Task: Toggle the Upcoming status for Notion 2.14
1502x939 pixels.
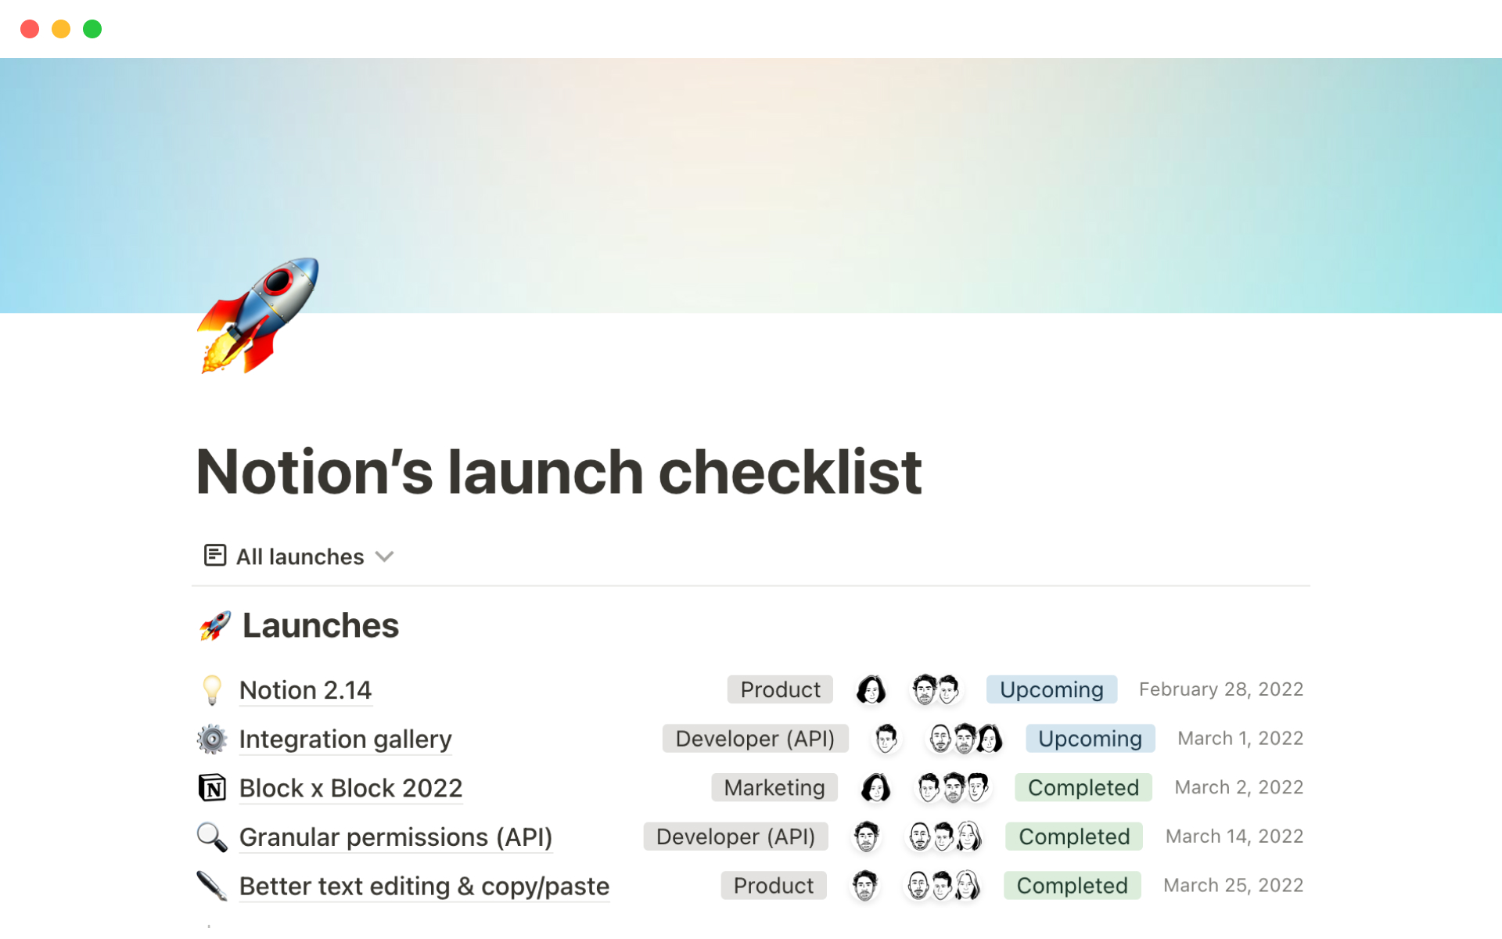Action: [1050, 688]
